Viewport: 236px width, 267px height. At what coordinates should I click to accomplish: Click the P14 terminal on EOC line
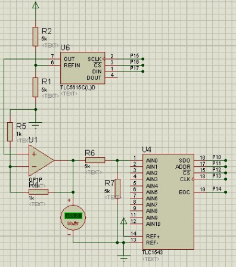pyautogui.click(x=225, y=192)
